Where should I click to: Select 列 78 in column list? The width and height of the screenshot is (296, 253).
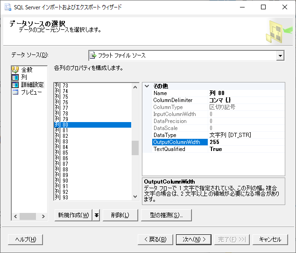coord(93,114)
